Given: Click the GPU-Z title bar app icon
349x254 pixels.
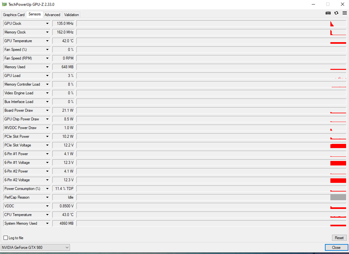Looking at the screenshot, I should click(x=4, y=4).
